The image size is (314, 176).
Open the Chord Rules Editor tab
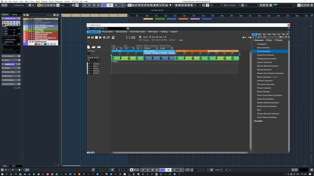pyautogui.click(x=137, y=32)
